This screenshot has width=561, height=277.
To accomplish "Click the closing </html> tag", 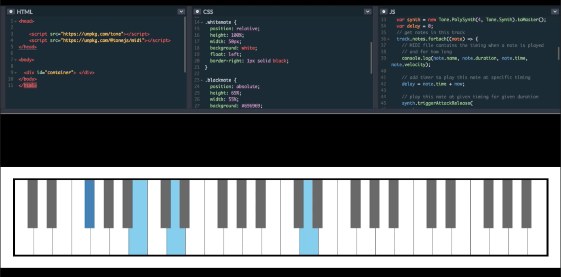I will tap(27, 85).
